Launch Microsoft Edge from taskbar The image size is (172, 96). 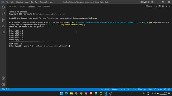click(x=66, y=93)
